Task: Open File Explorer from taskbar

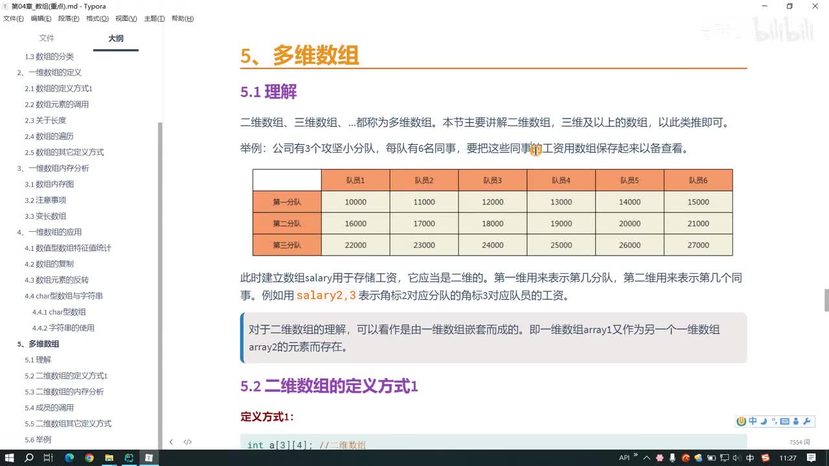Action: (x=109, y=458)
